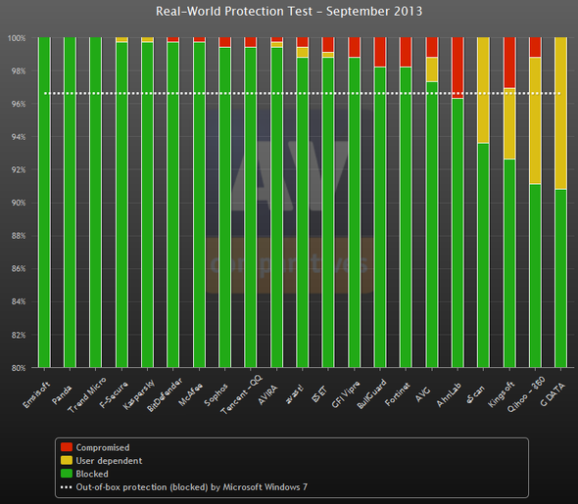Click the BullGuard axis label
578x504 pixels.
click(x=371, y=394)
